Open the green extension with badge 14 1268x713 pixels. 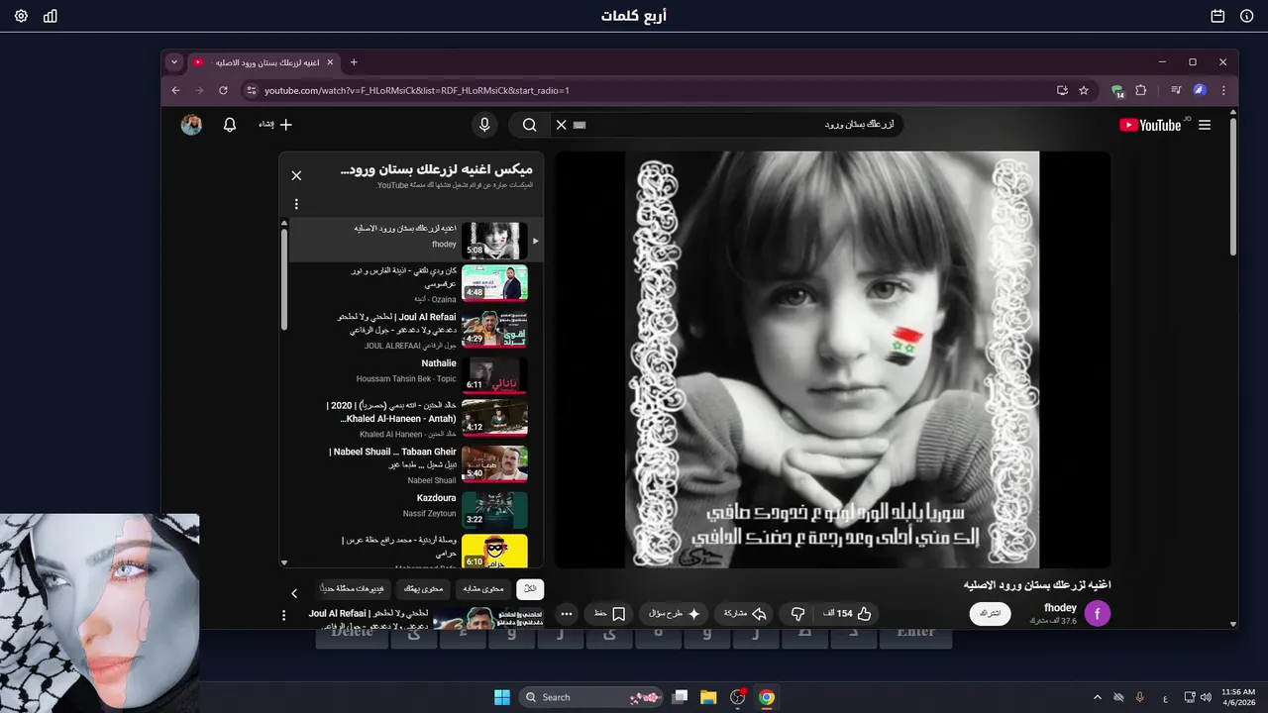pyautogui.click(x=1117, y=90)
